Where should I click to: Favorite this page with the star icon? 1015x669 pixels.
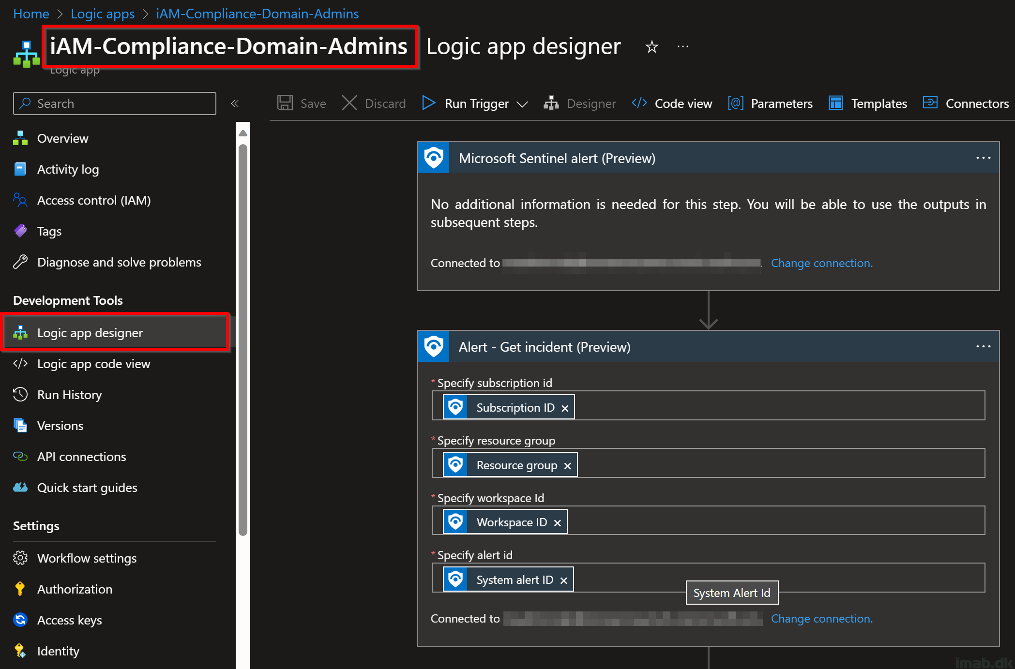[652, 47]
